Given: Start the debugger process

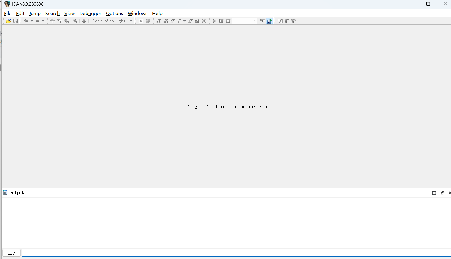Looking at the screenshot, I should (214, 21).
